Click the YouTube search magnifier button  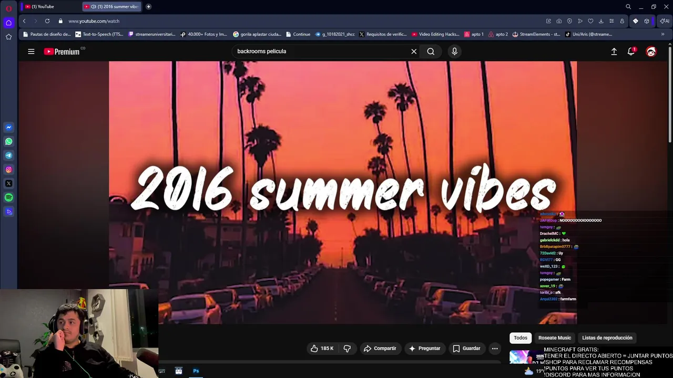point(431,51)
